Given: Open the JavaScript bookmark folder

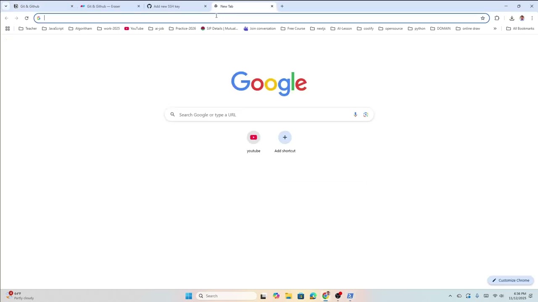Looking at the screenshot, I should pos(53,29).
